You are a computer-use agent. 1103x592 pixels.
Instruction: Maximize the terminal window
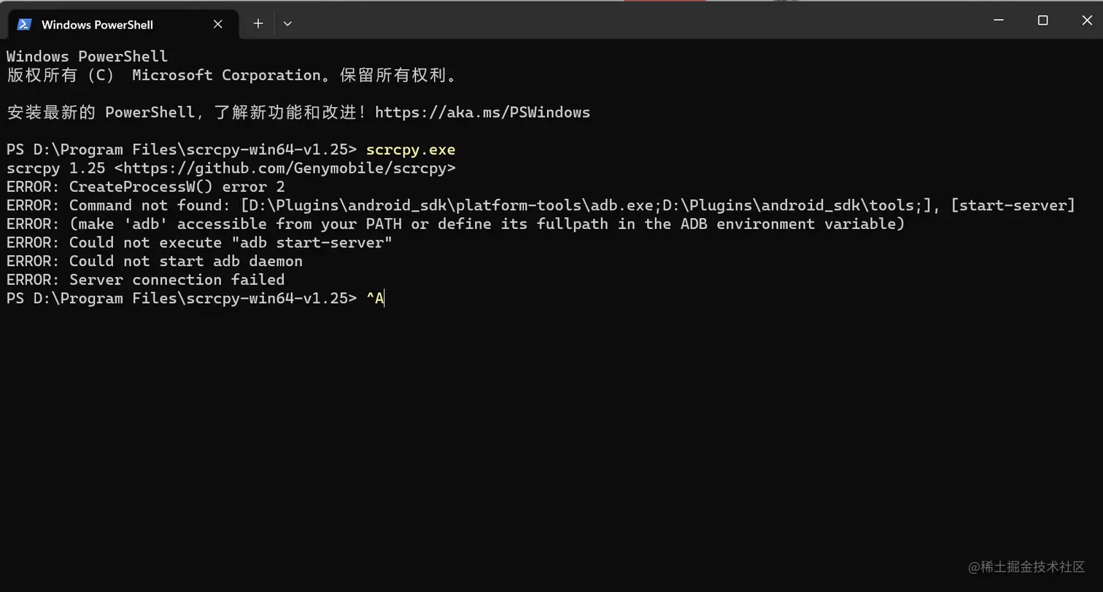tap(1042, 20)
